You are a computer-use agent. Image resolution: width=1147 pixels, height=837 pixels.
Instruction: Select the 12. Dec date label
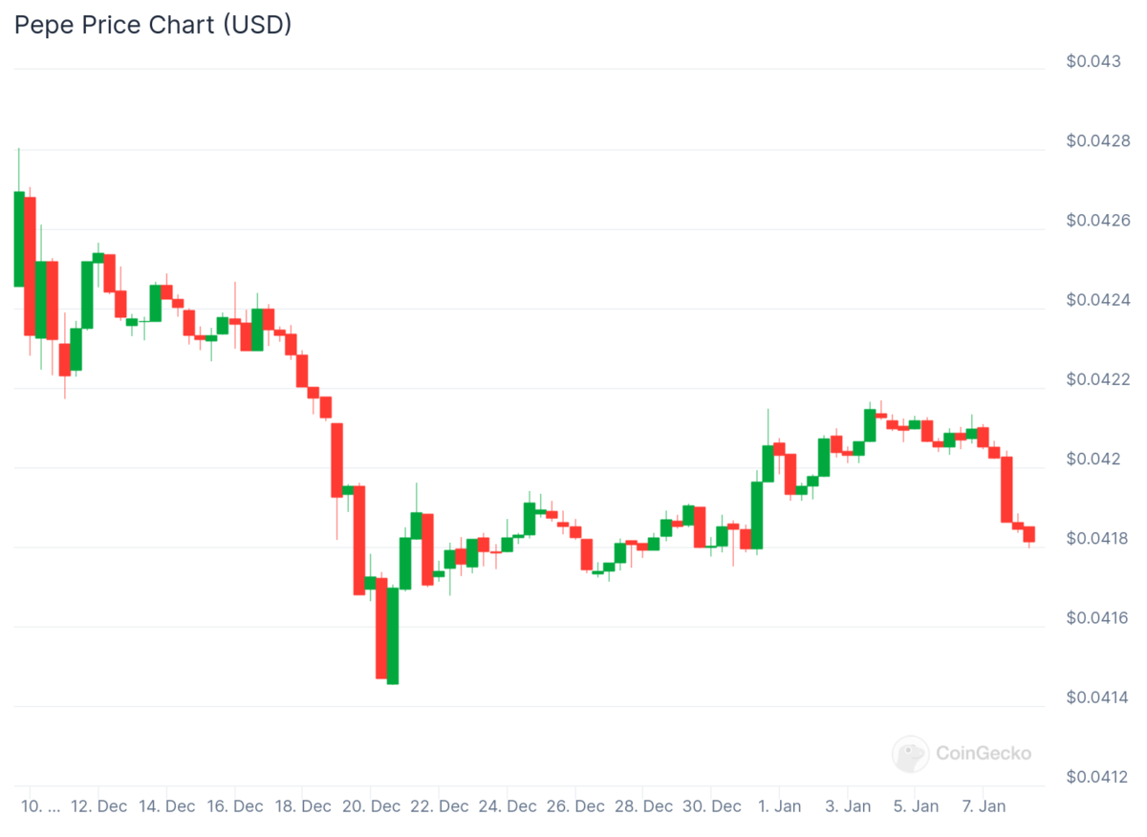(98, 806)
